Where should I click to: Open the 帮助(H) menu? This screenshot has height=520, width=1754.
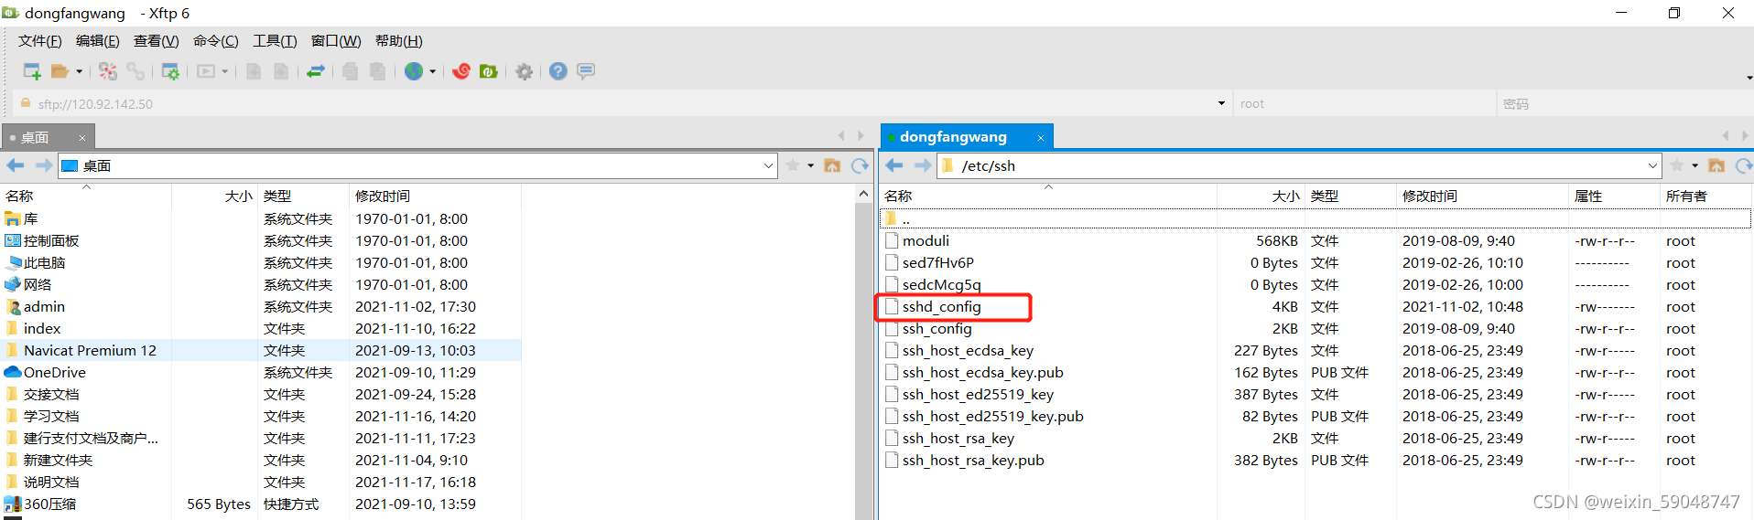[x=399, y=41]
